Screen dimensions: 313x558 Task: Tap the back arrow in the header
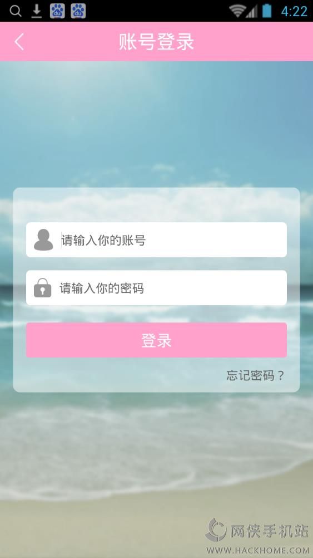click(x=19, y=42)
